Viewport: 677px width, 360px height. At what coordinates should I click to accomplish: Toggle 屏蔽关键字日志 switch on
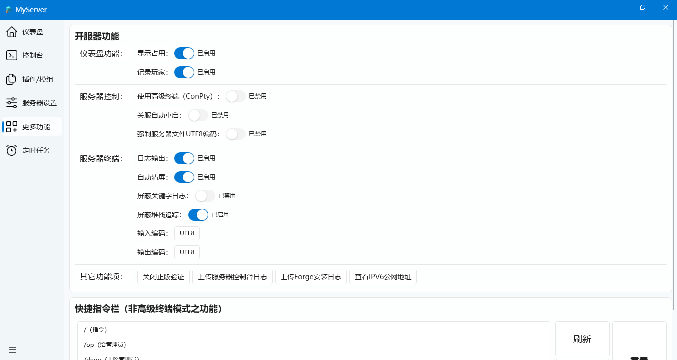[205, 196]
